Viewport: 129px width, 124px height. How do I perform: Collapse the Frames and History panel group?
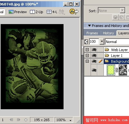tap(89, 26)
